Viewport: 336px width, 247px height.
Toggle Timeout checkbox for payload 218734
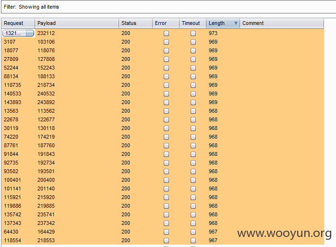pyautogui.click(x=193, y=85)
